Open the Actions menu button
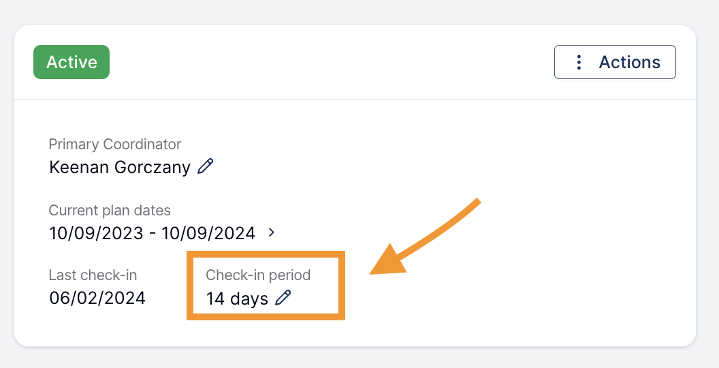This screenshot has height=368, width=719. (615, 62)
